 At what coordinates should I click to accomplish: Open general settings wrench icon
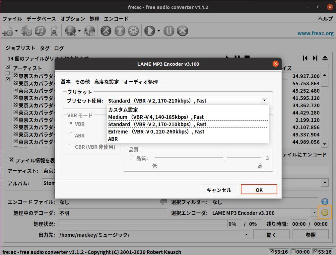point(106,31)
